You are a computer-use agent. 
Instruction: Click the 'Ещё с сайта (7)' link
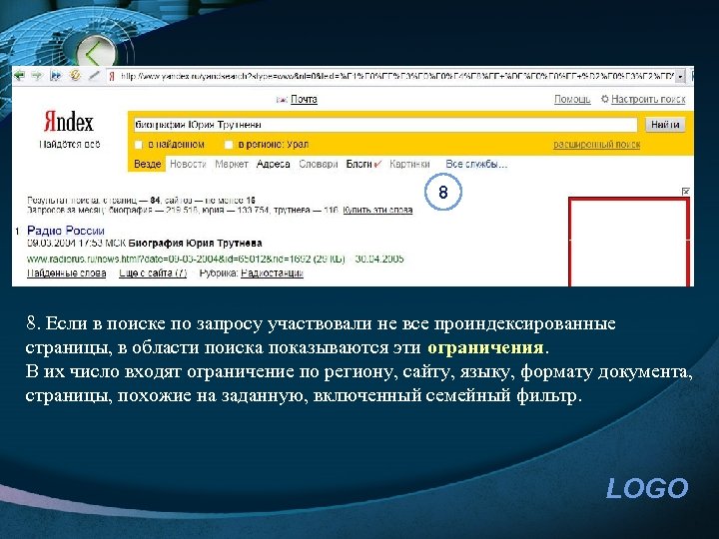coord(153,273)
